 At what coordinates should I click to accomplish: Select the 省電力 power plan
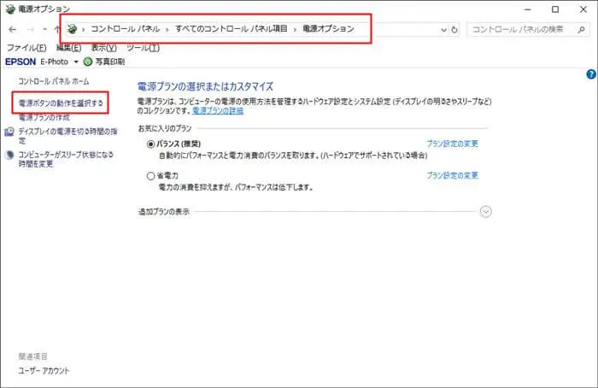[151, 175]
